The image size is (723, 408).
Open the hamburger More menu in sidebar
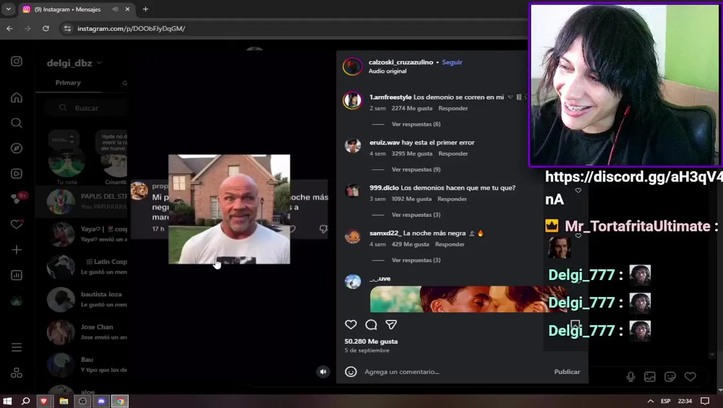(16, 347)
